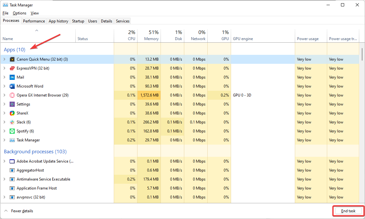Click the Microsoft Word icon
This screenshot has width=365, height=219.
point(12,86)
